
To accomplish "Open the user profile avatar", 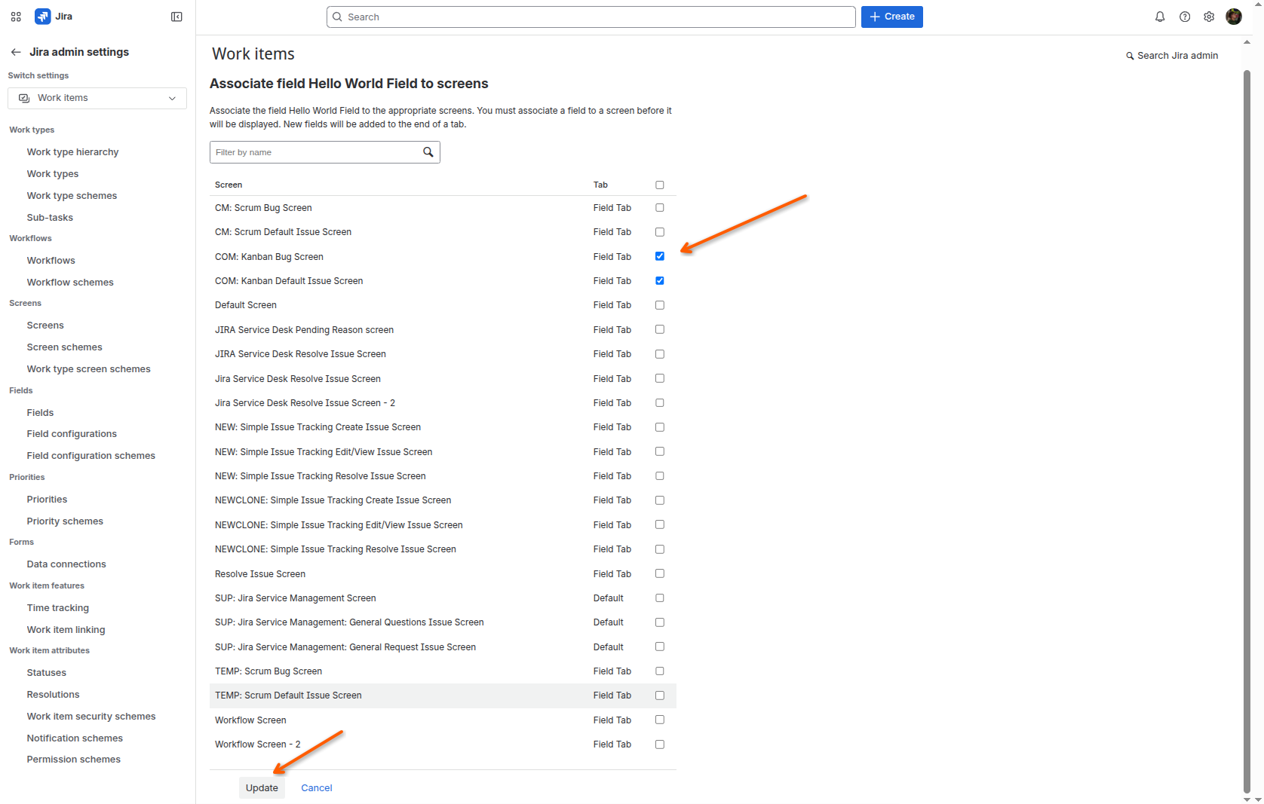I will [1234, 17].
